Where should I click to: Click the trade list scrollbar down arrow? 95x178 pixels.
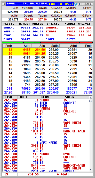tap(91, 169)
